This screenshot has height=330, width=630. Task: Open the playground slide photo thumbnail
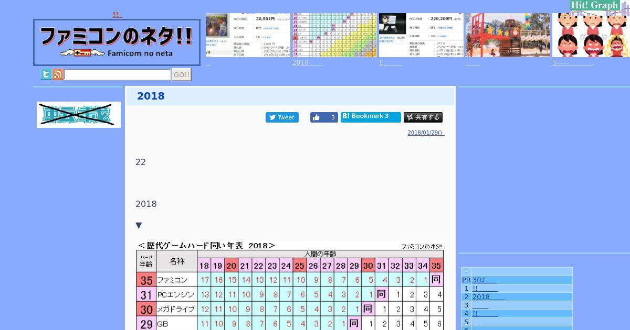click(x=508, y=35)
